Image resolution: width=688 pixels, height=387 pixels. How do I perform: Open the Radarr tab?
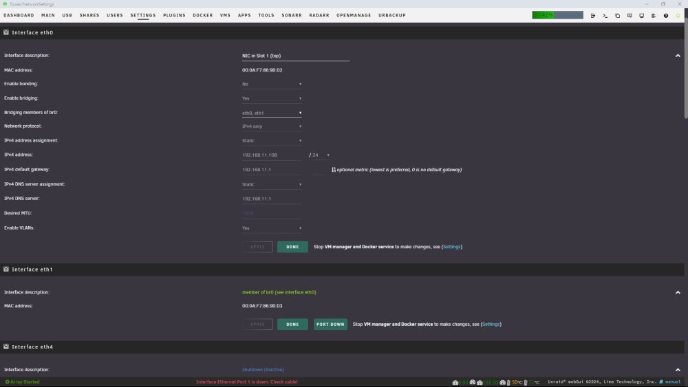(319, 15)
